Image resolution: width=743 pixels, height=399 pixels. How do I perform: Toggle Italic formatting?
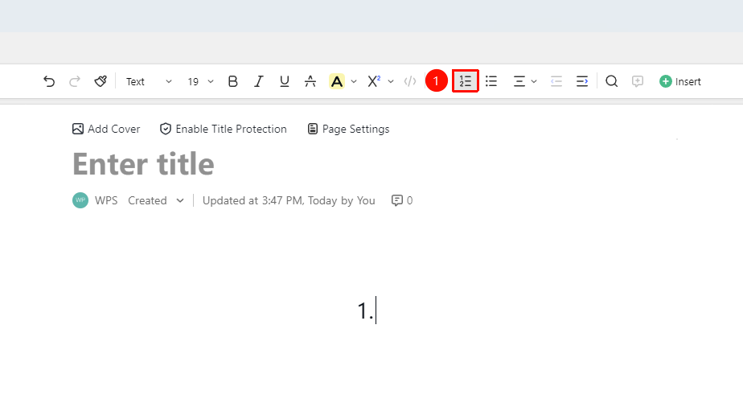pos(258,81)
